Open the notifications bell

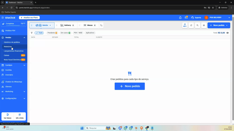pyautogui.click(x=180, y=17)
